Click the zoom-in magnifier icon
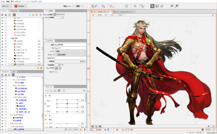Screen dimensions: 217x134 pos(117,130)
